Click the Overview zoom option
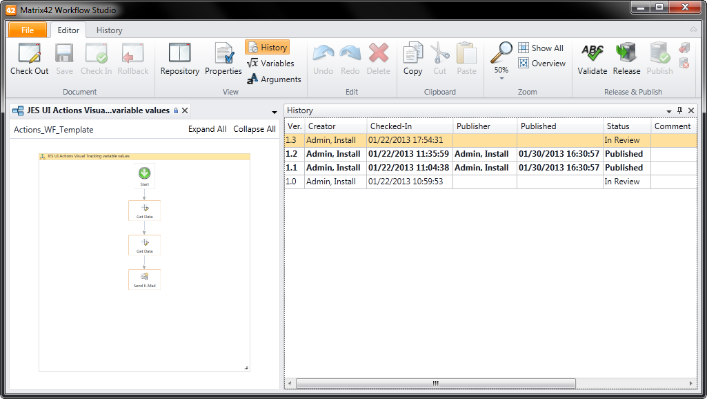The width and height of the screenshot is (707, 399). coord(542,64)
